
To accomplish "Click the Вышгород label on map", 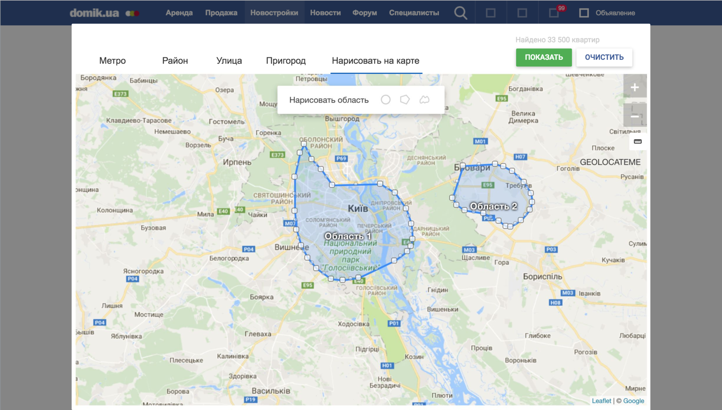I will tap(342, 118).
